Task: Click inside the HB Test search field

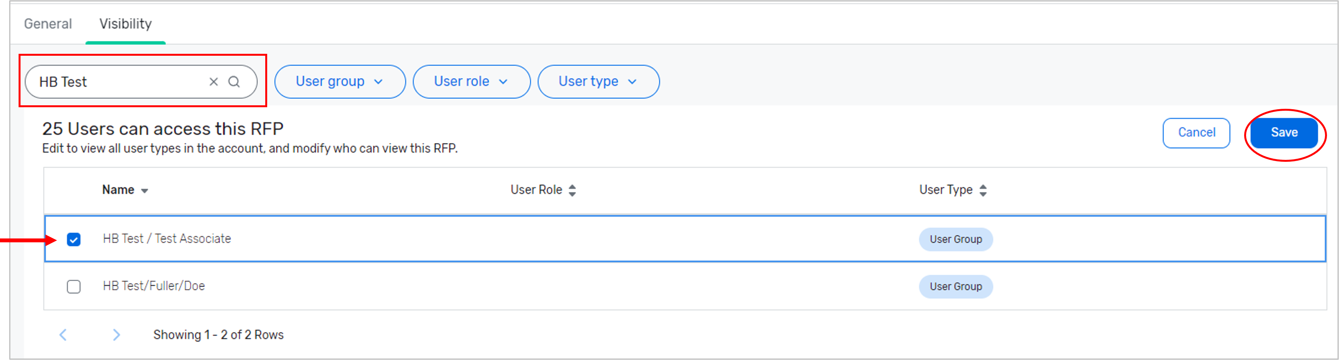Action: [x=120, y=82]
